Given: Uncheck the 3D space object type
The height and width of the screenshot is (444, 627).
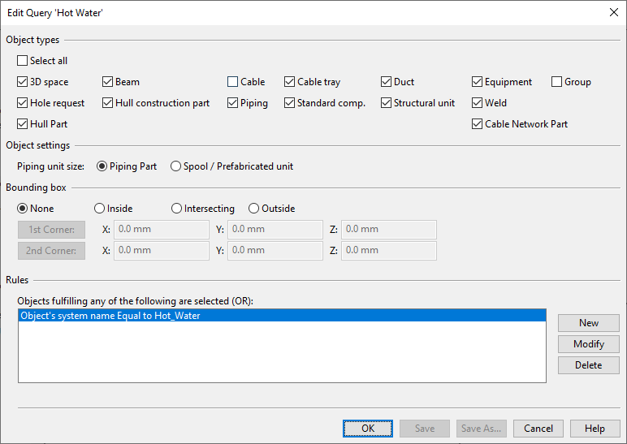Looking at the screenshot, I should tap(23, 82).
